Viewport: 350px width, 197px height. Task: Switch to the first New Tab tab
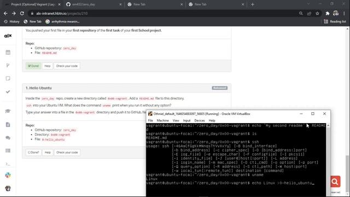pos(155,4)
